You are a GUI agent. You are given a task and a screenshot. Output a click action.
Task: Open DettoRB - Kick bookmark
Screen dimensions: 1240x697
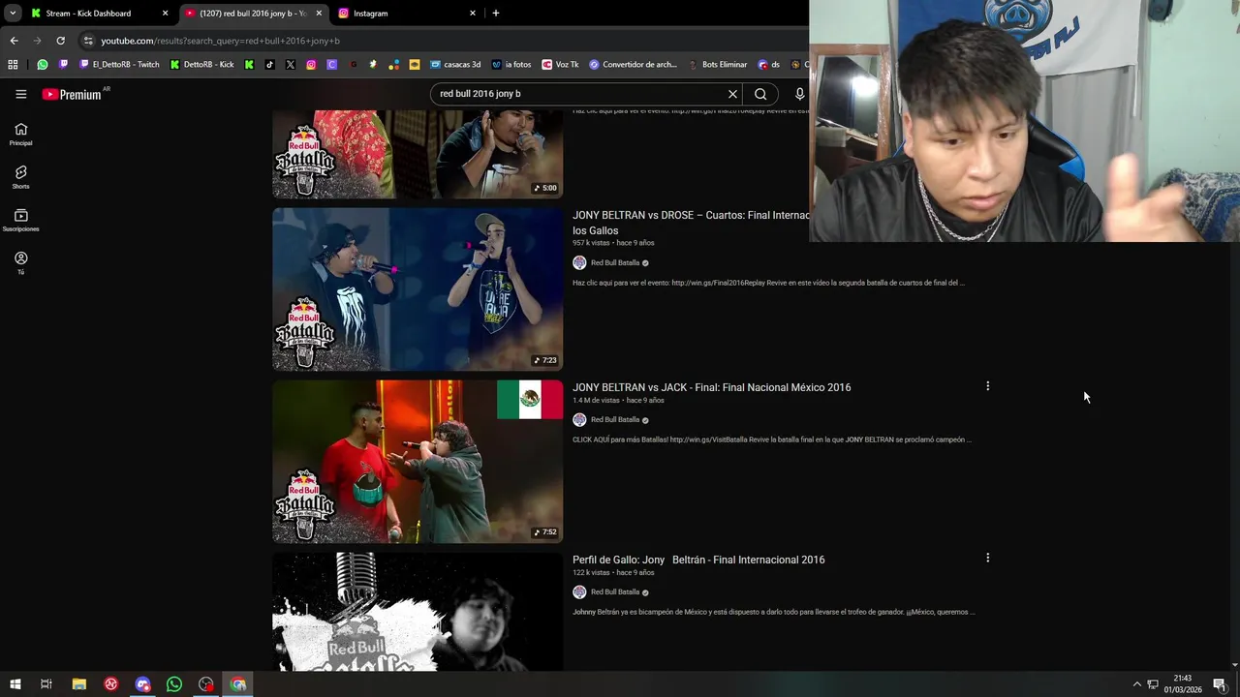click(x=202, y=65)
